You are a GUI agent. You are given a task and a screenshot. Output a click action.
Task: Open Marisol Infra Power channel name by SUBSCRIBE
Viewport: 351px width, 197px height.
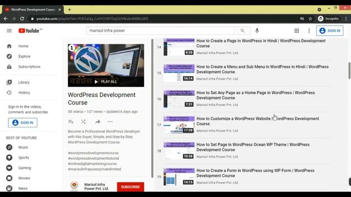[x=97, y=187]
